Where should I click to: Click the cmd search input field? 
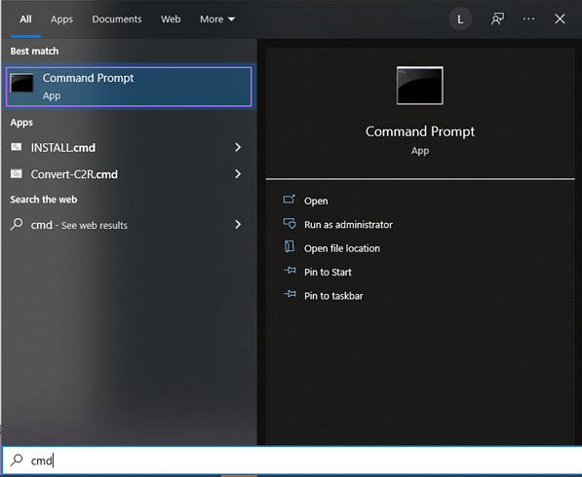(291, 460)
